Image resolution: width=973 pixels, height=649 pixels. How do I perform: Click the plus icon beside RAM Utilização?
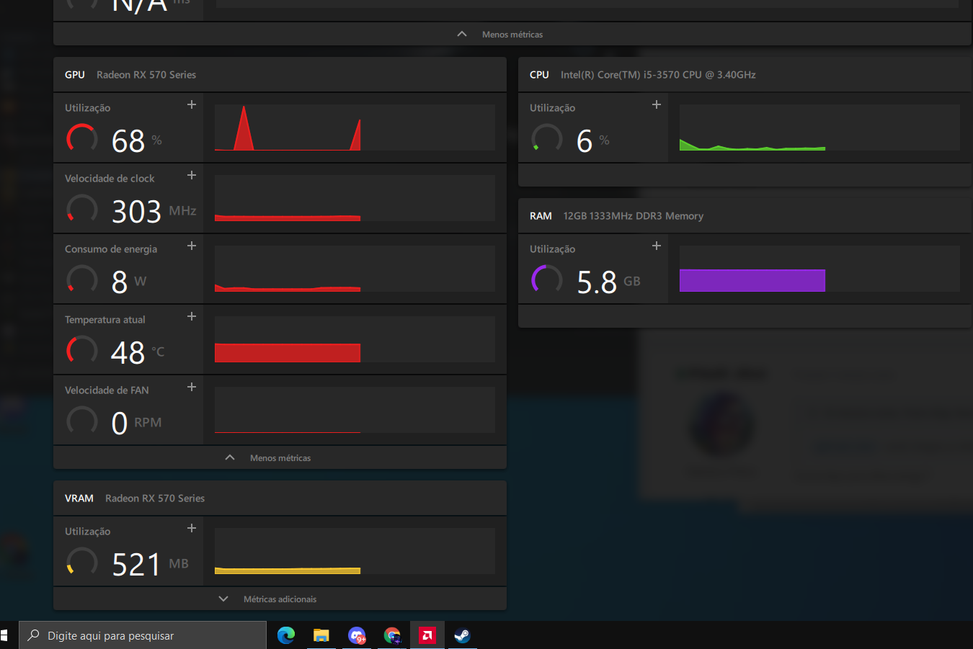tap(657, 246)
